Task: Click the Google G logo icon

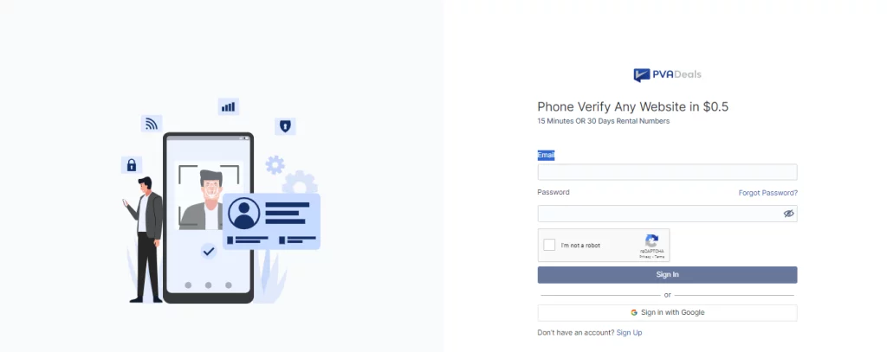Action: [x=634, y=312]
